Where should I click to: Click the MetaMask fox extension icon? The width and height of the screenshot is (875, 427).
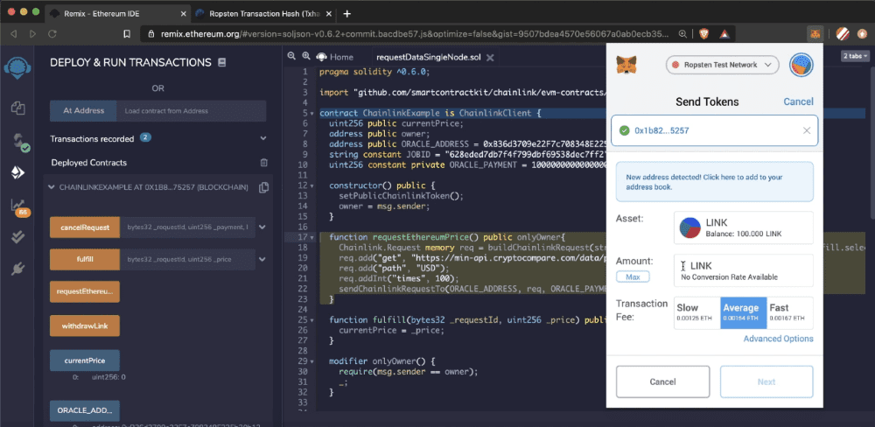coord(815,34)
